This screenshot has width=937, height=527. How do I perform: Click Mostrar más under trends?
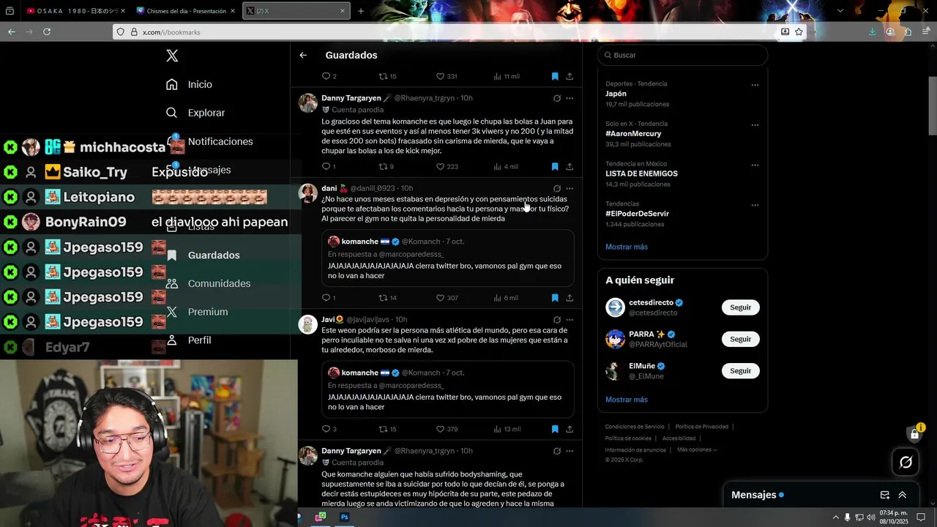pyautogui.click(x=627, y=247)
